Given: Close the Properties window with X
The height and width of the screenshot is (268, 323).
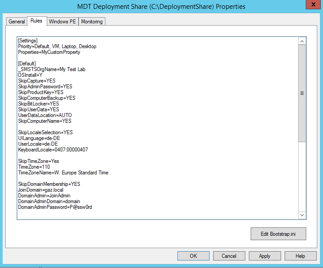Looking at the screenshot, I should pos(312,5).
